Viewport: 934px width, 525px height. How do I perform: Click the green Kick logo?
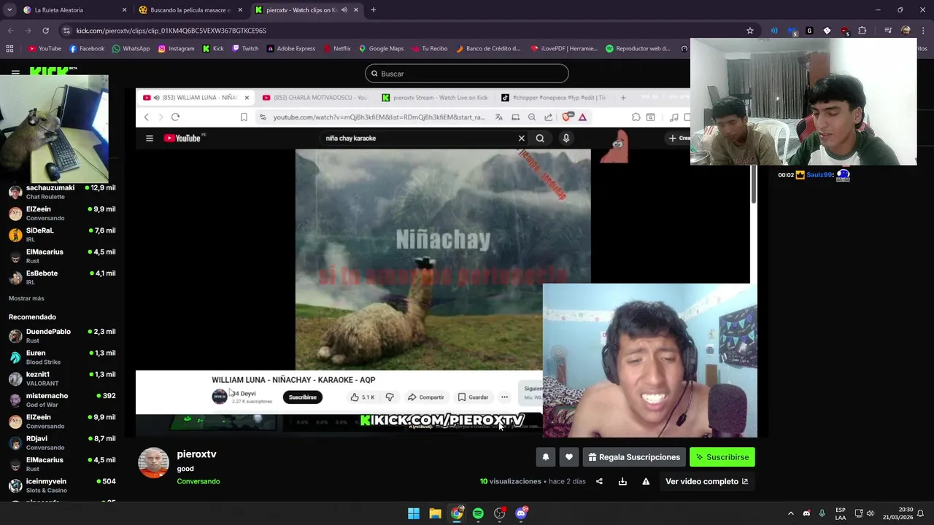tap(50, 71)
